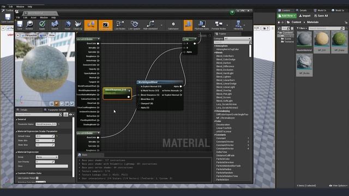Open the material editor Asset menu
Image resolution: width=349 pixels, height=196 pixels.
click(33, 17)
